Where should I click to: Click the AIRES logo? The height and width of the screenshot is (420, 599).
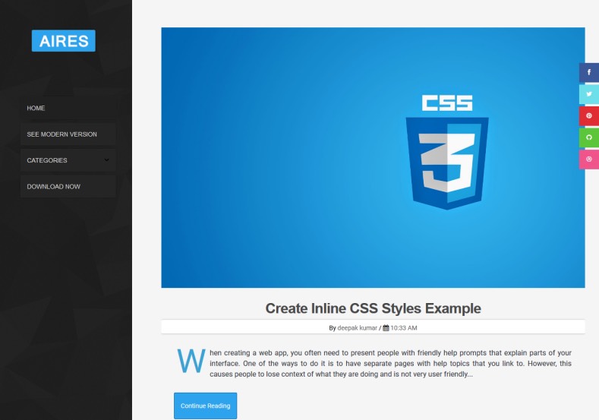coord(64,40)
